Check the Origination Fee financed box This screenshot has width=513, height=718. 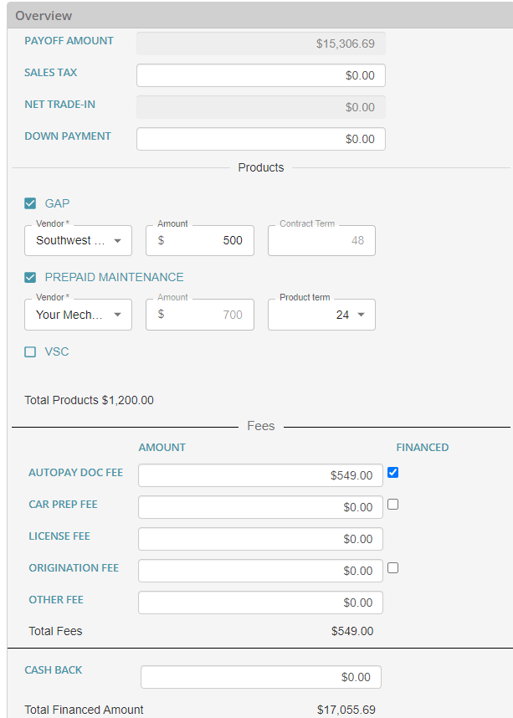click(393, 568)
